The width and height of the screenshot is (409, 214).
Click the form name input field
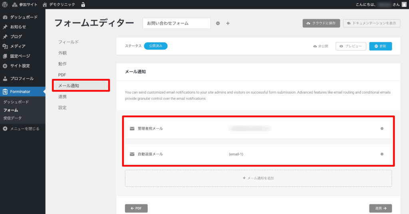click(177, 24)
